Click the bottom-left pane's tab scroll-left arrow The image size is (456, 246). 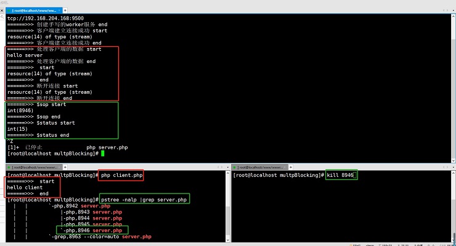(x=218, y=168)
